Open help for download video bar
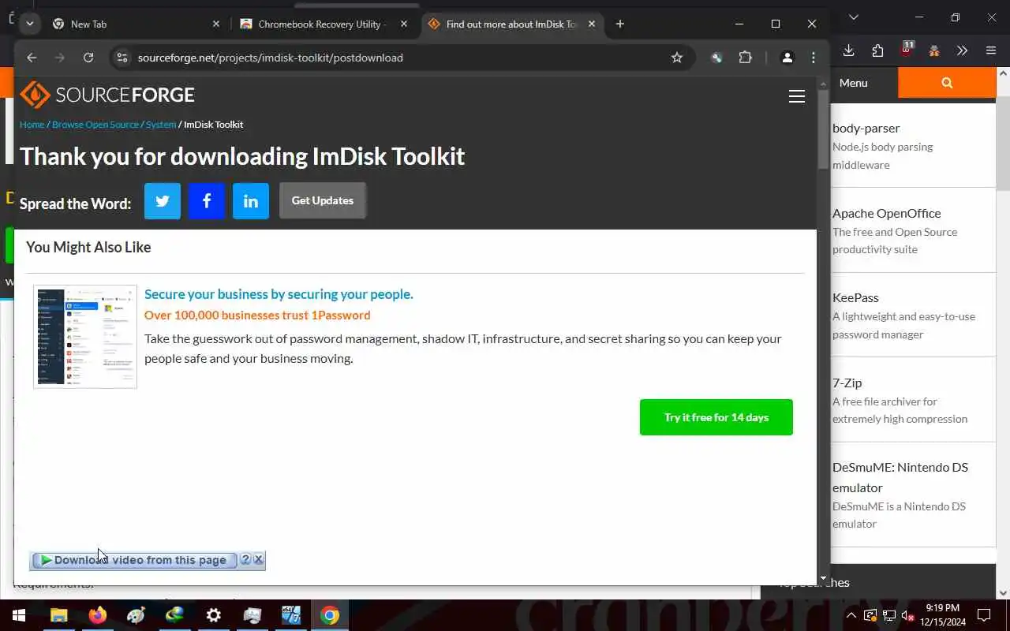Image resolution: width=1010 pixels, height=631 pixels. pos(245,559)
